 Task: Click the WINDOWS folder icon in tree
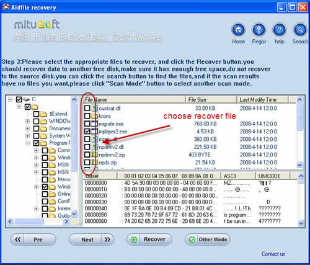pyautogui.click(x=43, y=121)
